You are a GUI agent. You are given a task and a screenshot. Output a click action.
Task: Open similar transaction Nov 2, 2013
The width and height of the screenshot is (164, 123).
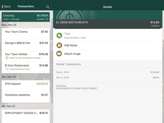click(x=108, y=78)
